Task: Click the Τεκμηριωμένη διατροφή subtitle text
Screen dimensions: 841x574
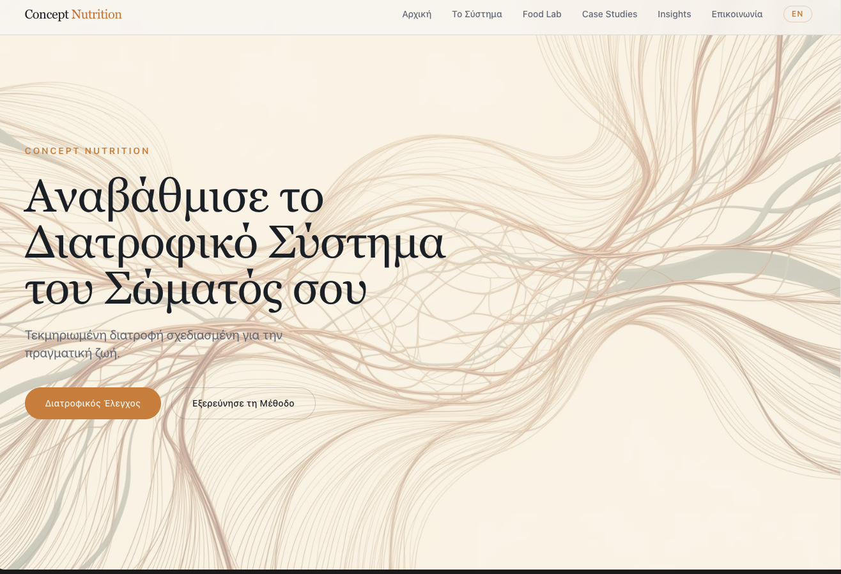Action: coord(153,344)
